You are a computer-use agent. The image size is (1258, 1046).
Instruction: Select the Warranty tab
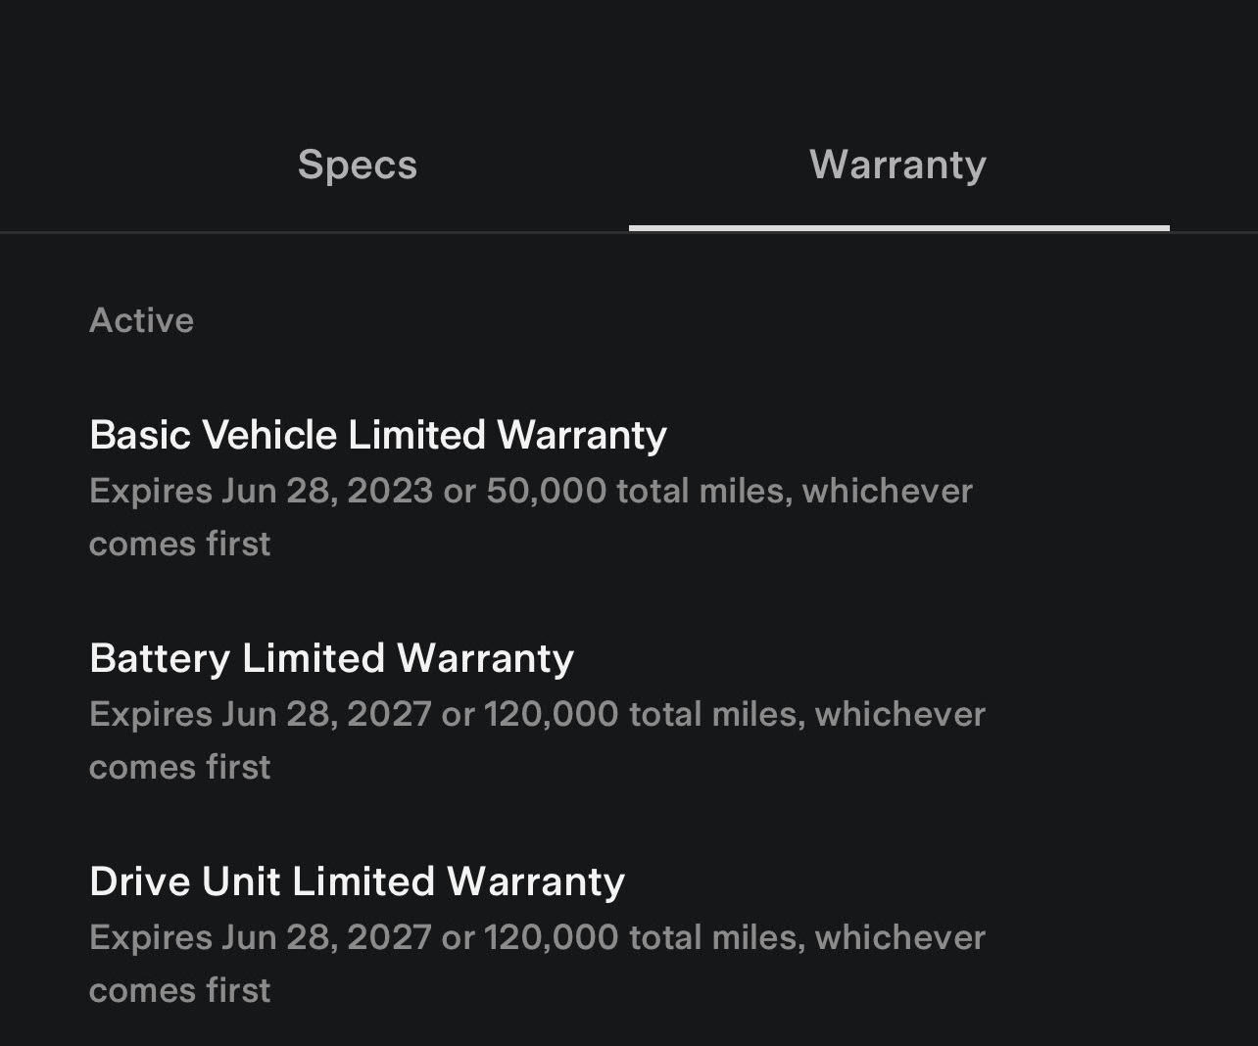897,165
